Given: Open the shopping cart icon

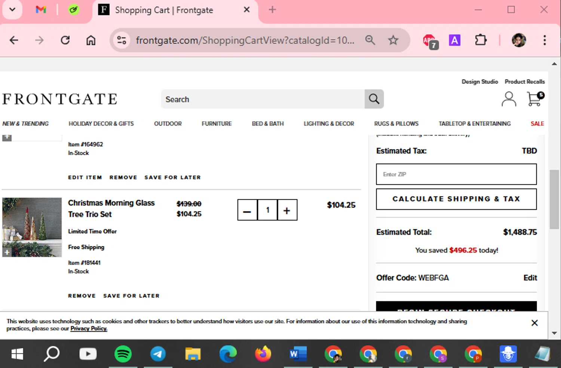Looking at the screenshot, I should pos(536,99).
